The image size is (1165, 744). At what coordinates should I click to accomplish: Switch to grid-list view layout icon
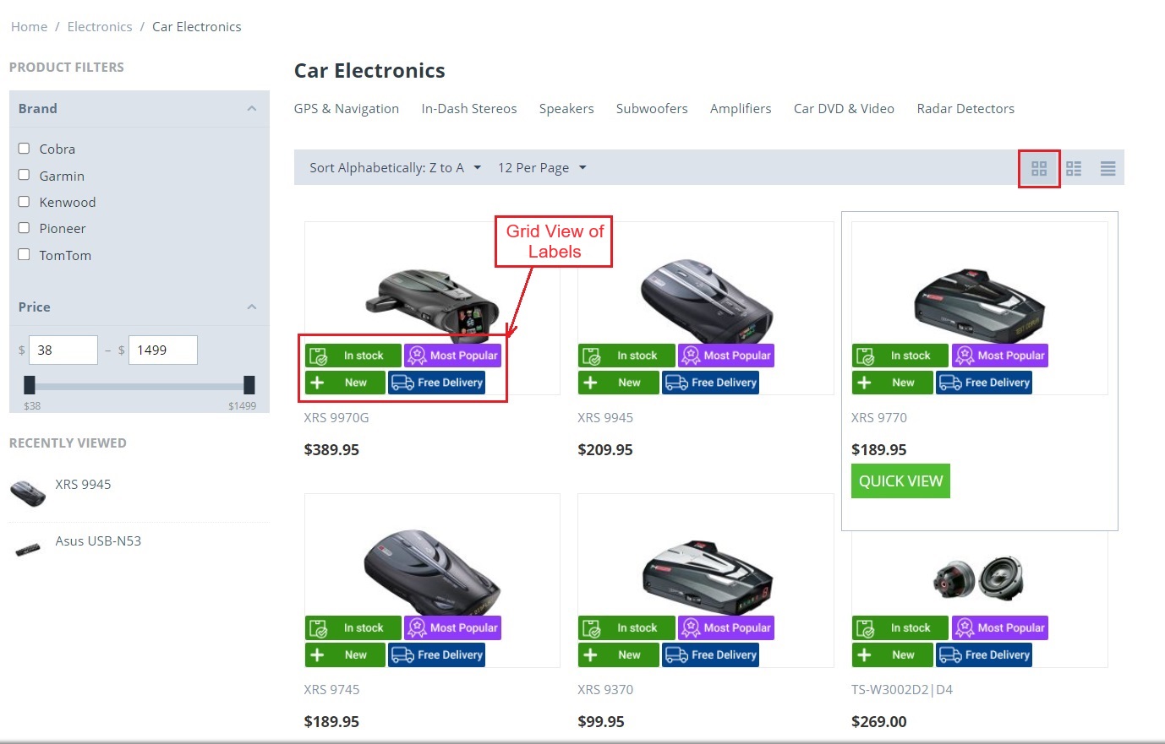coord(1074,169)
